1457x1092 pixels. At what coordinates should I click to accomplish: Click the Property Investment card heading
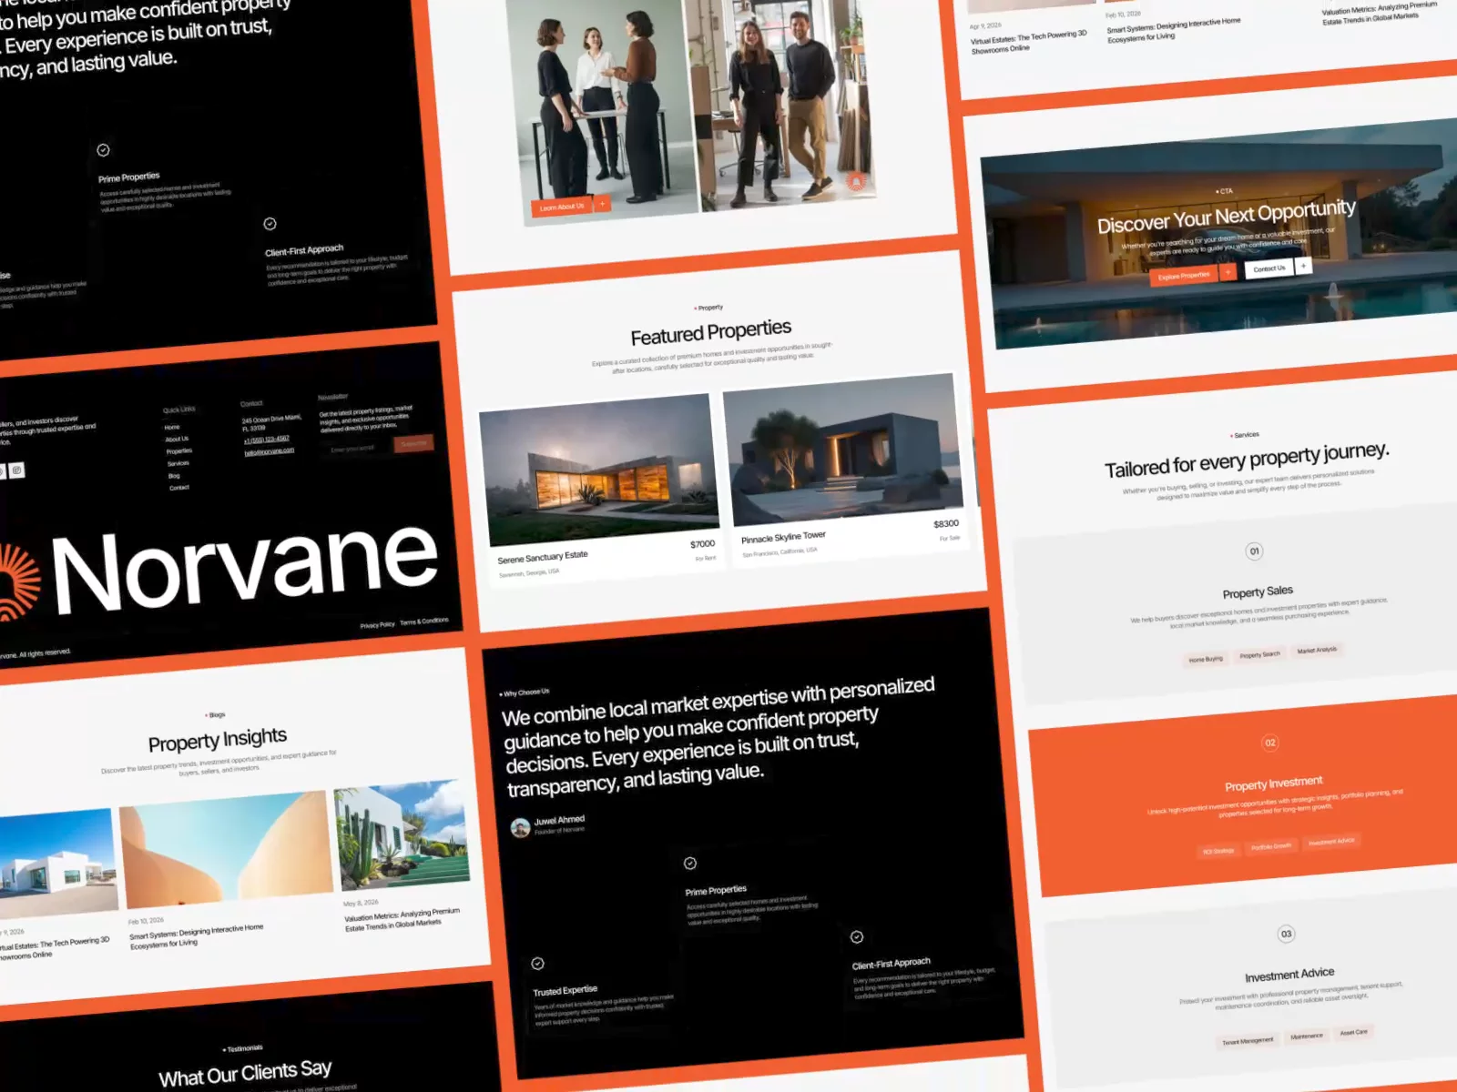coord(1274,784)
